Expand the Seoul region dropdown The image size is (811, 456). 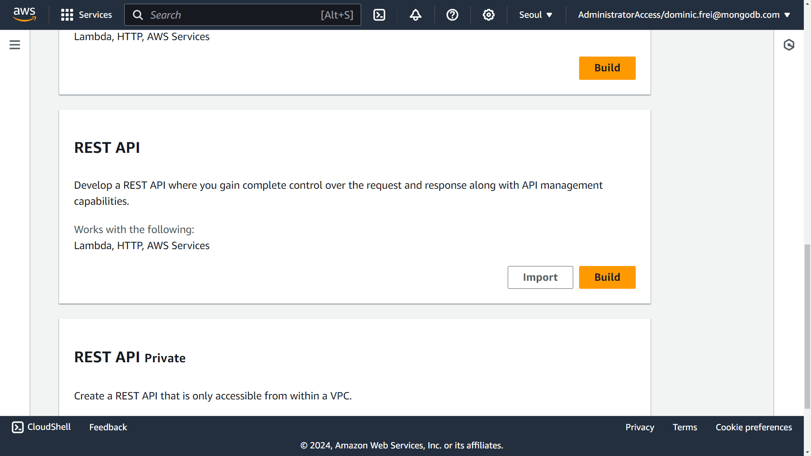535,14
